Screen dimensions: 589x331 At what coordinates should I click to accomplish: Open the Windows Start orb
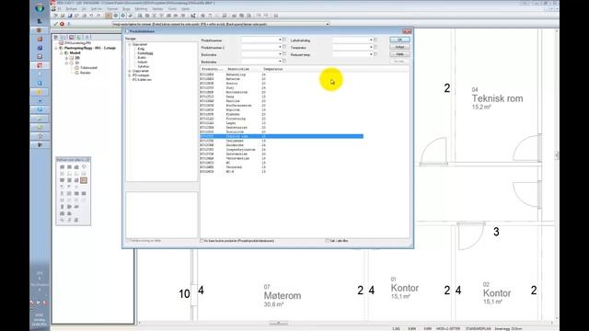coord(40,7)
